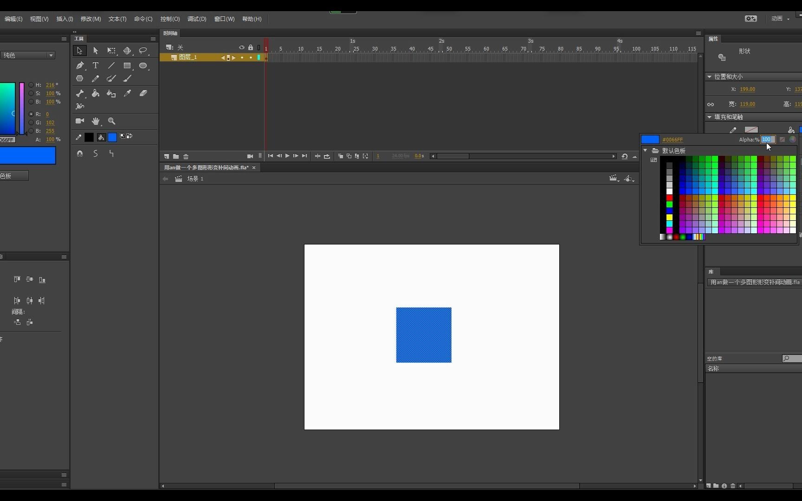Open the 修改(M) menu
802x501 pixels.
point(91,19)
